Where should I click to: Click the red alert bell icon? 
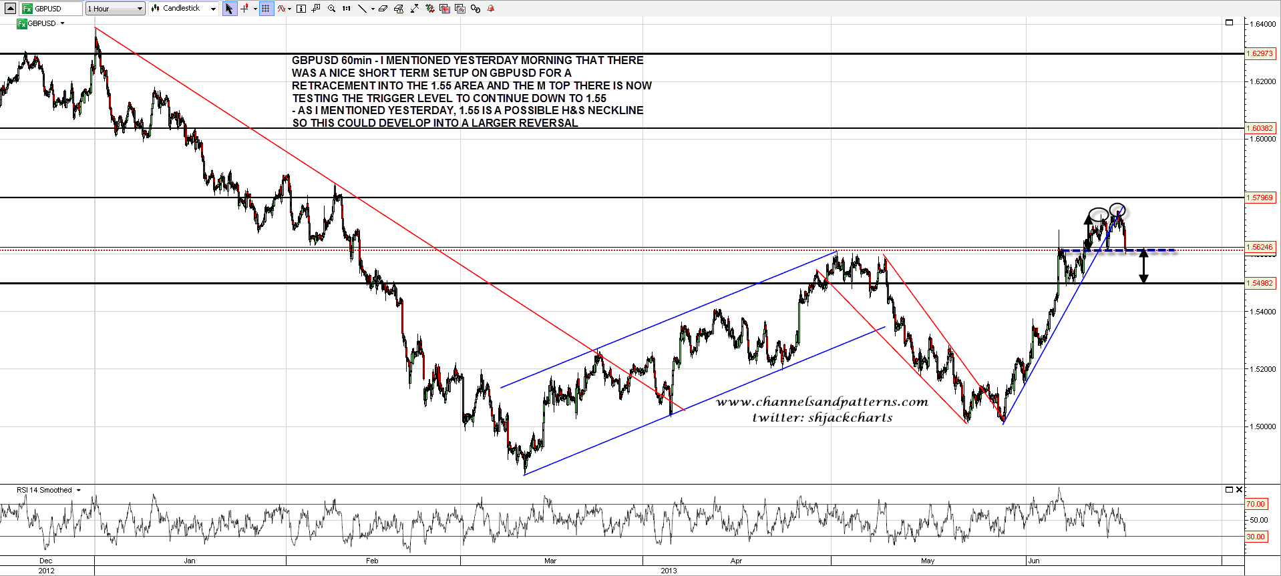pos(491,9)
